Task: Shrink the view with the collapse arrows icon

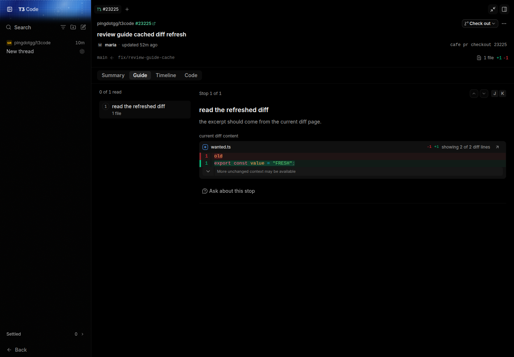Action: tap(493, 9)
